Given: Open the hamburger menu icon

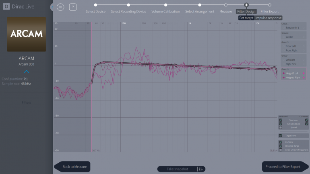Looking at the screenshot, I should pyautogui.click(x=60, y=7).
